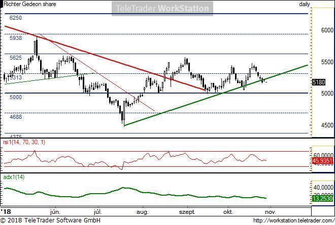
Task: Click the 4500 price axis label
Action: pos(327,125)
